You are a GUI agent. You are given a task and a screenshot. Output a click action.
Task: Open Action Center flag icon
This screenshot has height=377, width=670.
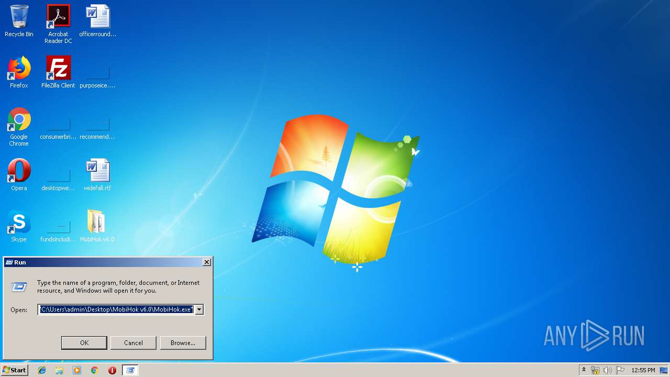tap(620, 370)
